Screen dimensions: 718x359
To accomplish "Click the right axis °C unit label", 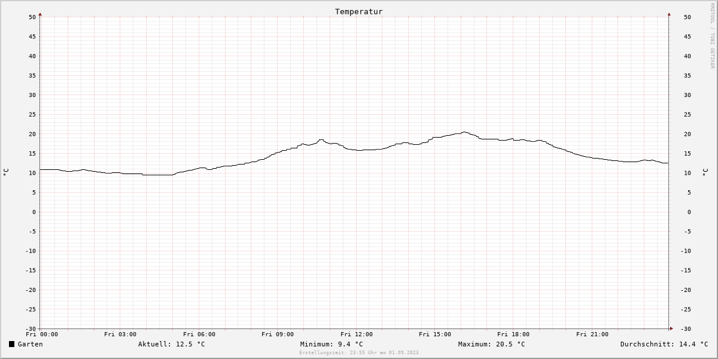I will pos(705,172).
